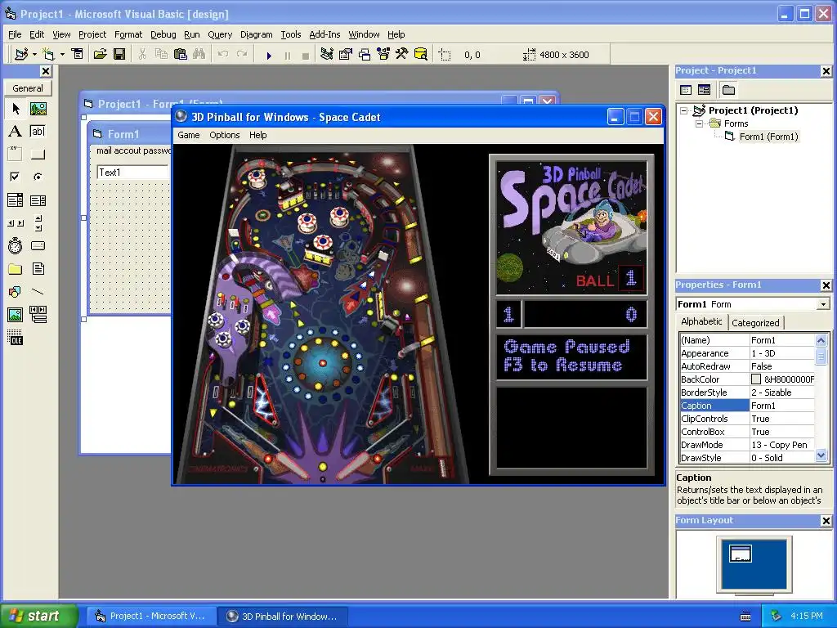
Task: Open the Form1 Form object dropdown in Properties
Action: 824,304
